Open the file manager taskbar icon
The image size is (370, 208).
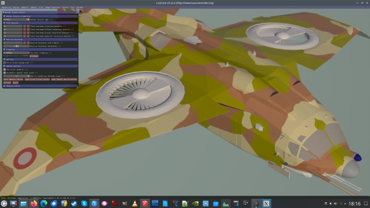click(24, 203)
